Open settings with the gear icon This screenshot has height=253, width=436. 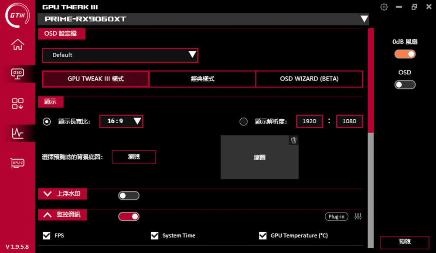384,7
